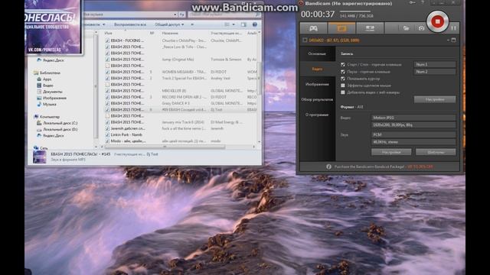Image resolution: width=490 pixels, height=275 pixels.
Task: Open the address bar dropdown arrow in Explorer
Action: coord(175,15)
